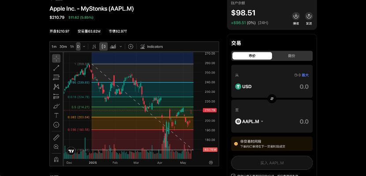366x176 pixels.
Task: Click the $98.51 account balance
Action: 243,13
